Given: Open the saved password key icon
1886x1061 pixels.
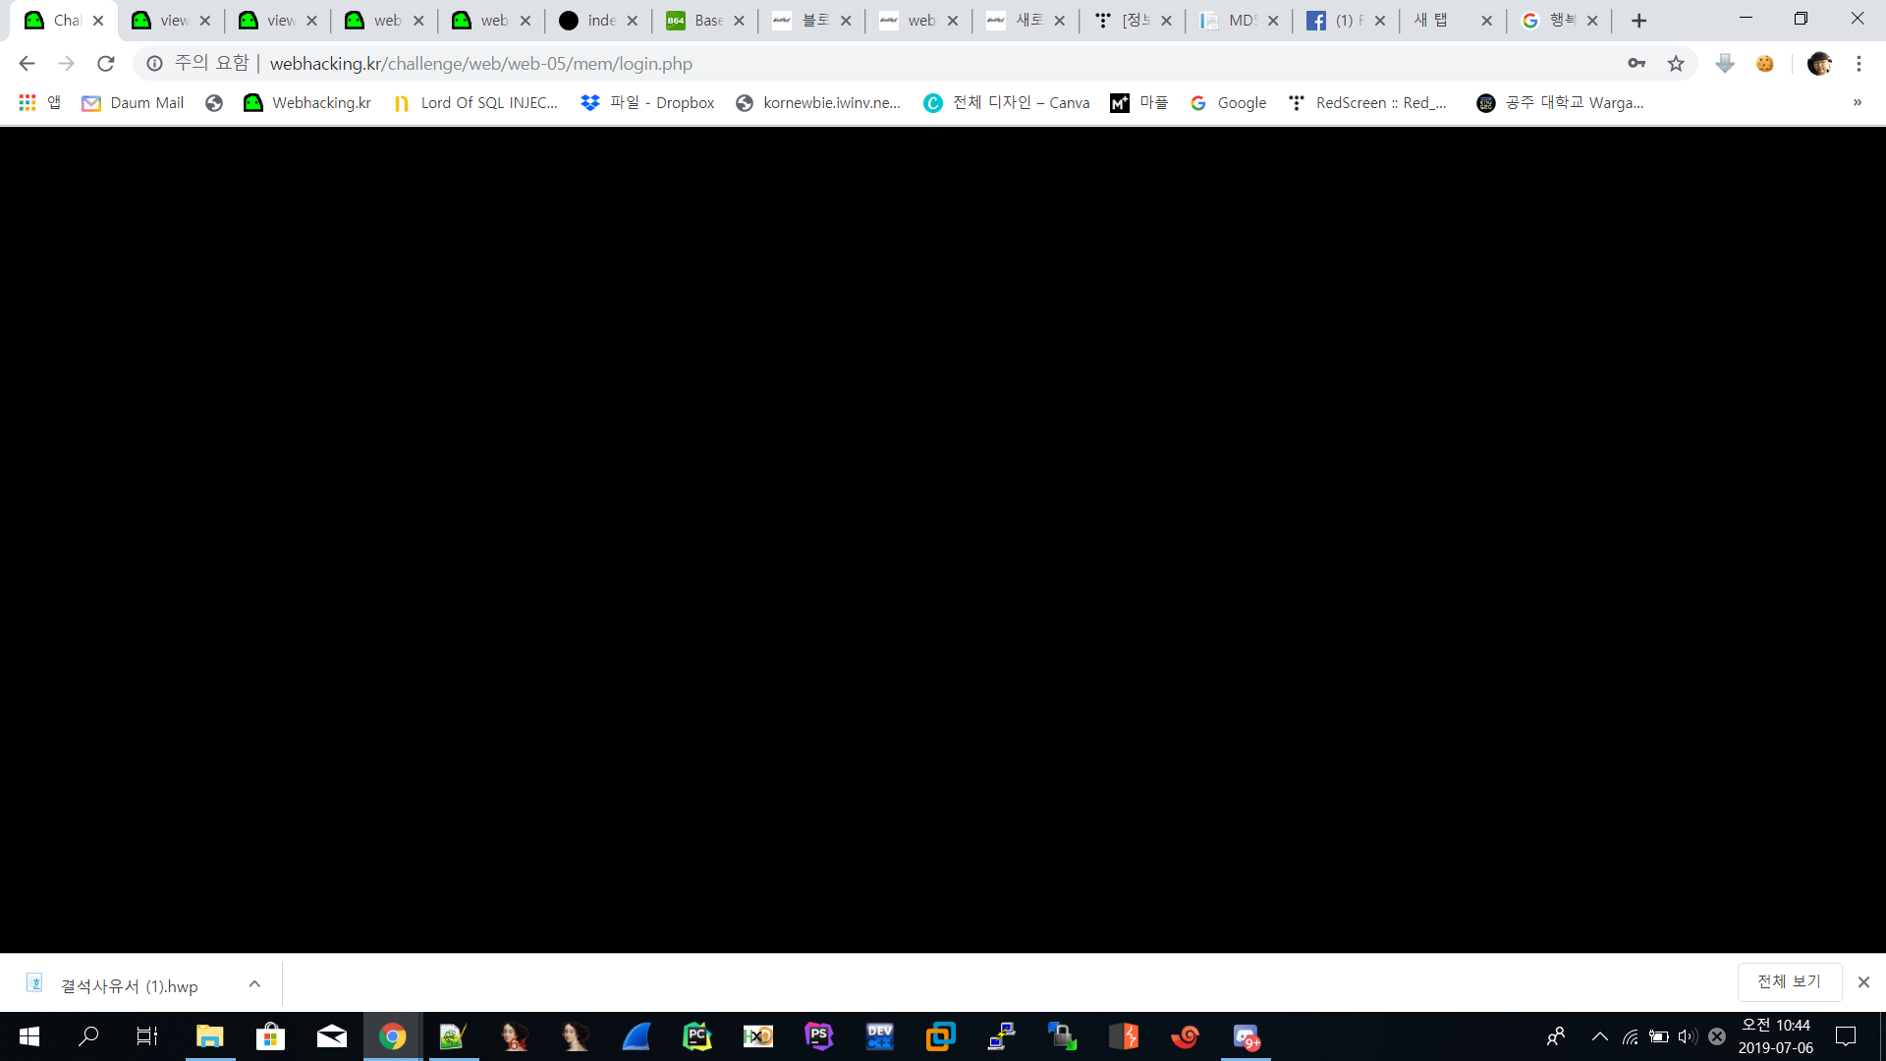Looking at the screenshot, I should pyautogui.click(x=1636, y=64).
